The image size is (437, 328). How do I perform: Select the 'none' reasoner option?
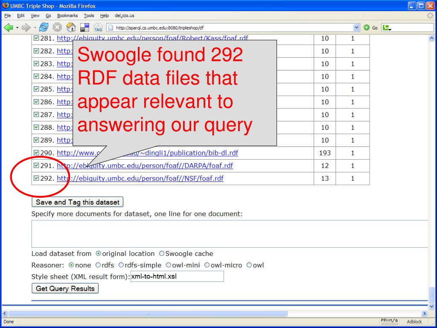coord(71,265)
